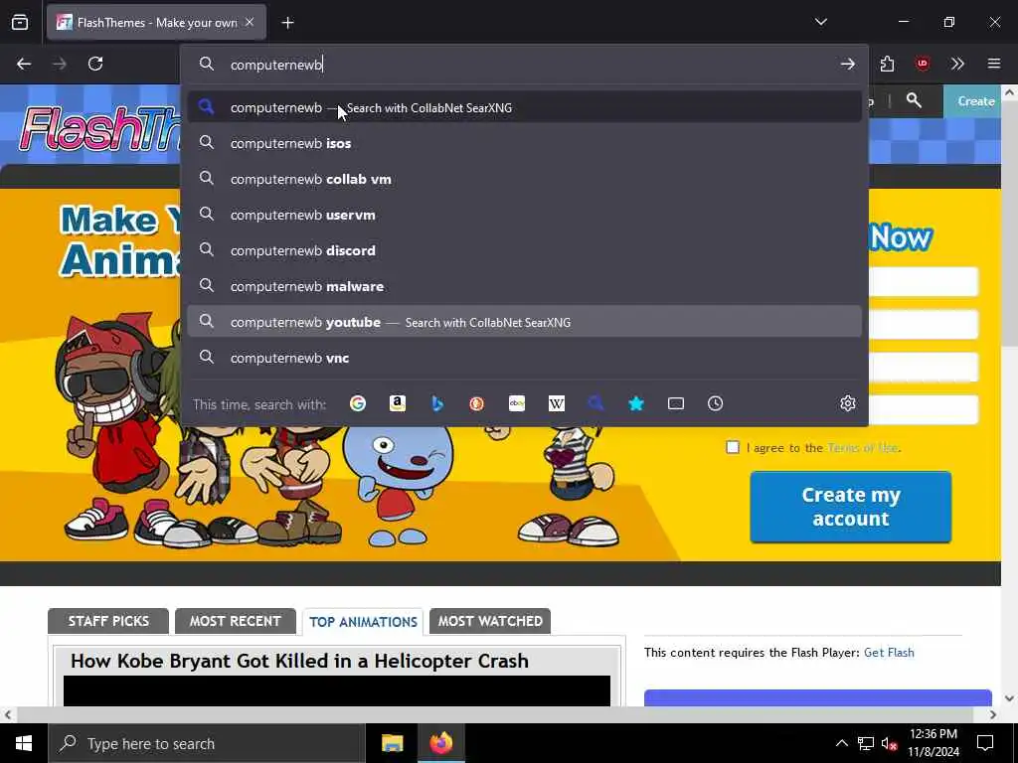Go back to the previous page
The image size is (1018, 763).
24,64
